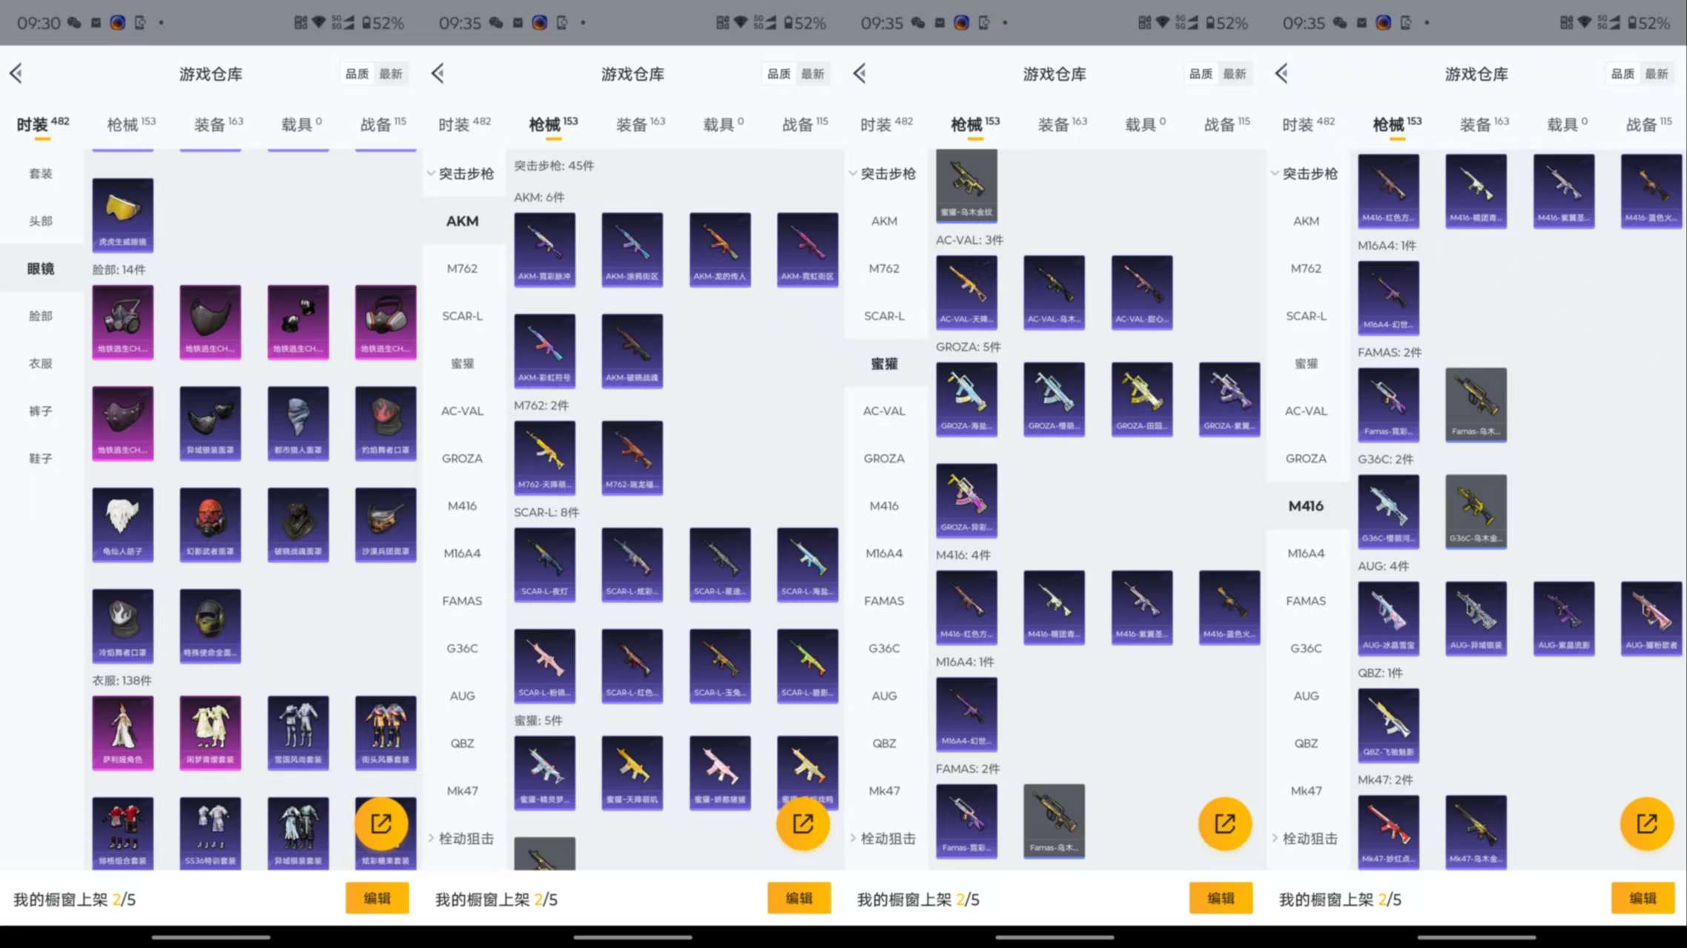Select the 蜜獾-乌木金纹 weapon card
Viewport: 1687px width, 948px height.
coord(966,185)
